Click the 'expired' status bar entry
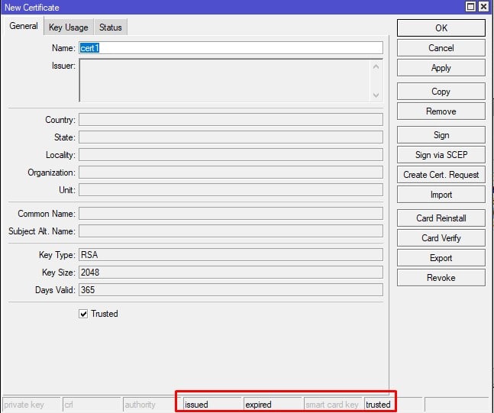This screenshot has height=413, width=494. (273, 405)
